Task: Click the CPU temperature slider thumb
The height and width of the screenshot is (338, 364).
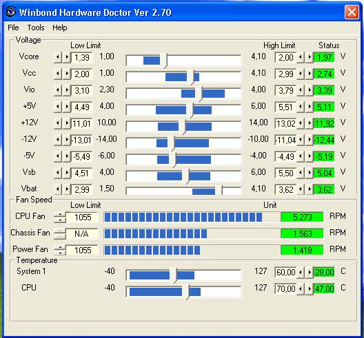Action: [185, 292]
